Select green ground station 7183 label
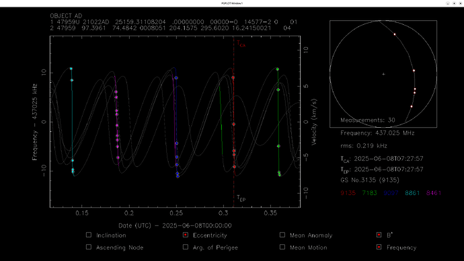Screen dimensions: 464x261 pos(370,193)
